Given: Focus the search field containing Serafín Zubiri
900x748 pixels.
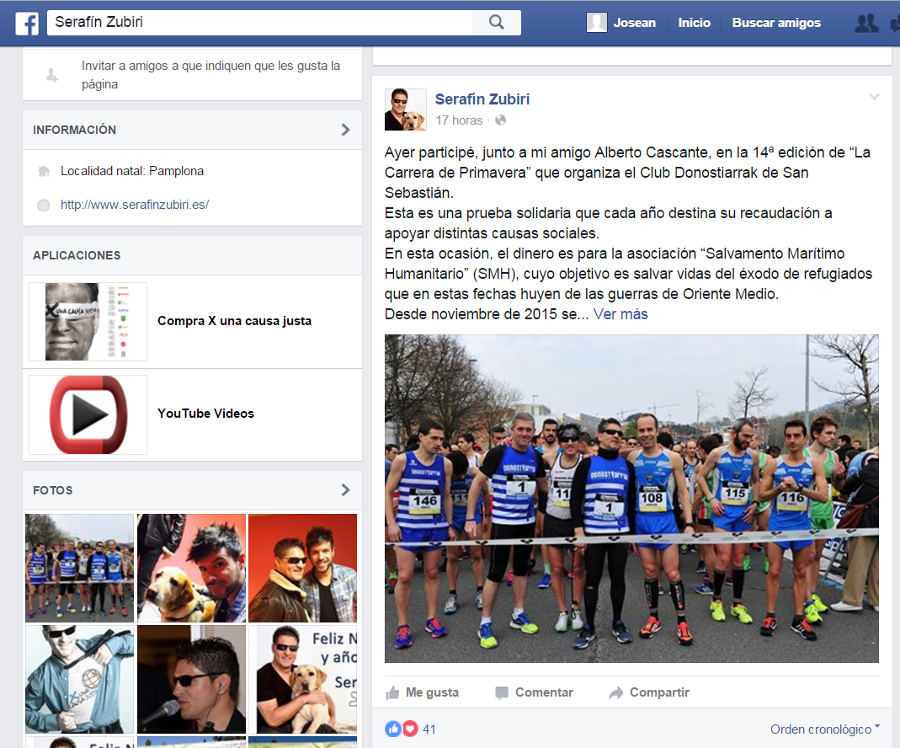Looking at the screenshot, I should tap(260, 23).
